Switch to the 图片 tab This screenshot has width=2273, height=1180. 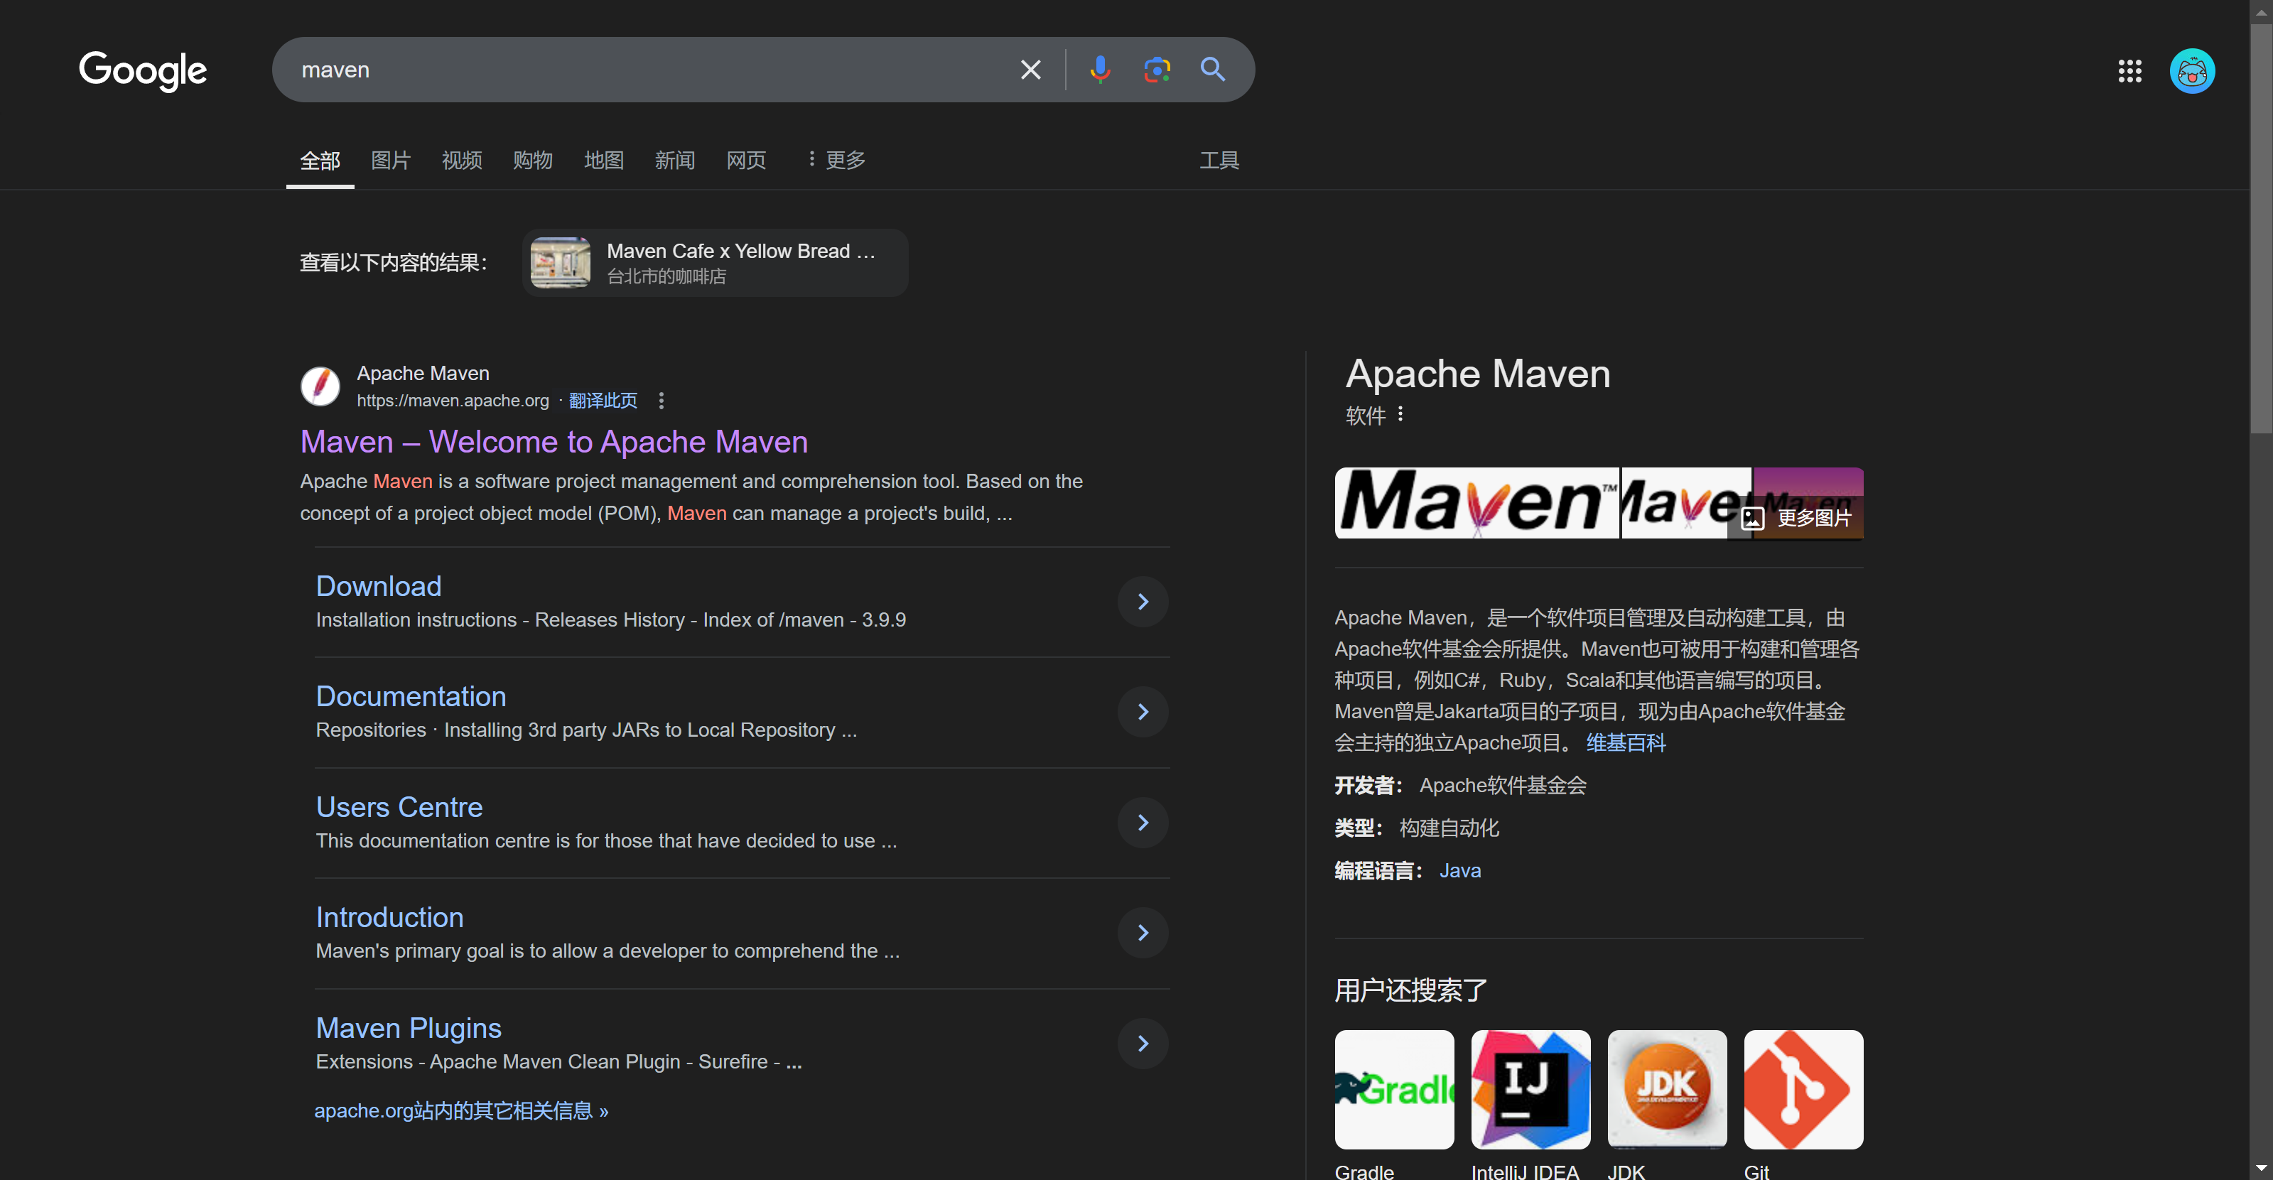pos(391,160)
